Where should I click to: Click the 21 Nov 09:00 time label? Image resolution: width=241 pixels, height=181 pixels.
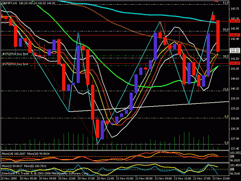click(x=163, y=179)
